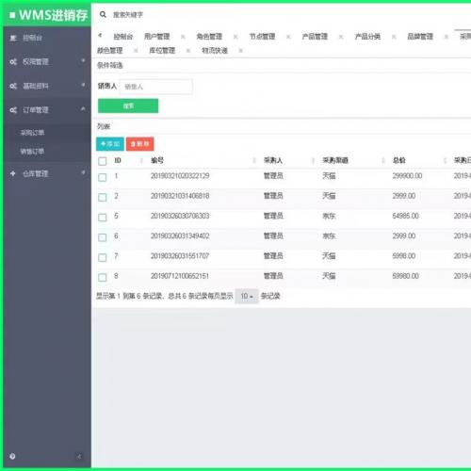This screenshot has height=471, width=471.
Task: Open the records-per-page dropdown showing 10
Action: (247, 296)
